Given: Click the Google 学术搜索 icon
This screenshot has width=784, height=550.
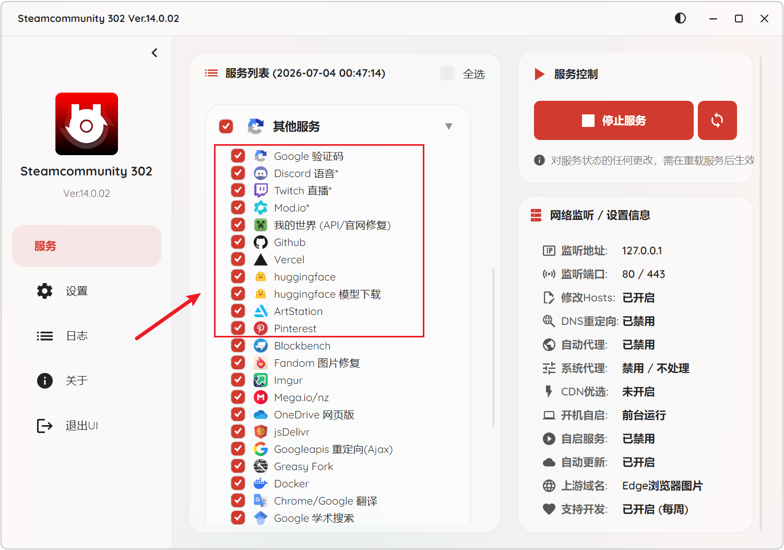Looking at the screenshot, I should tap(260, 518).
